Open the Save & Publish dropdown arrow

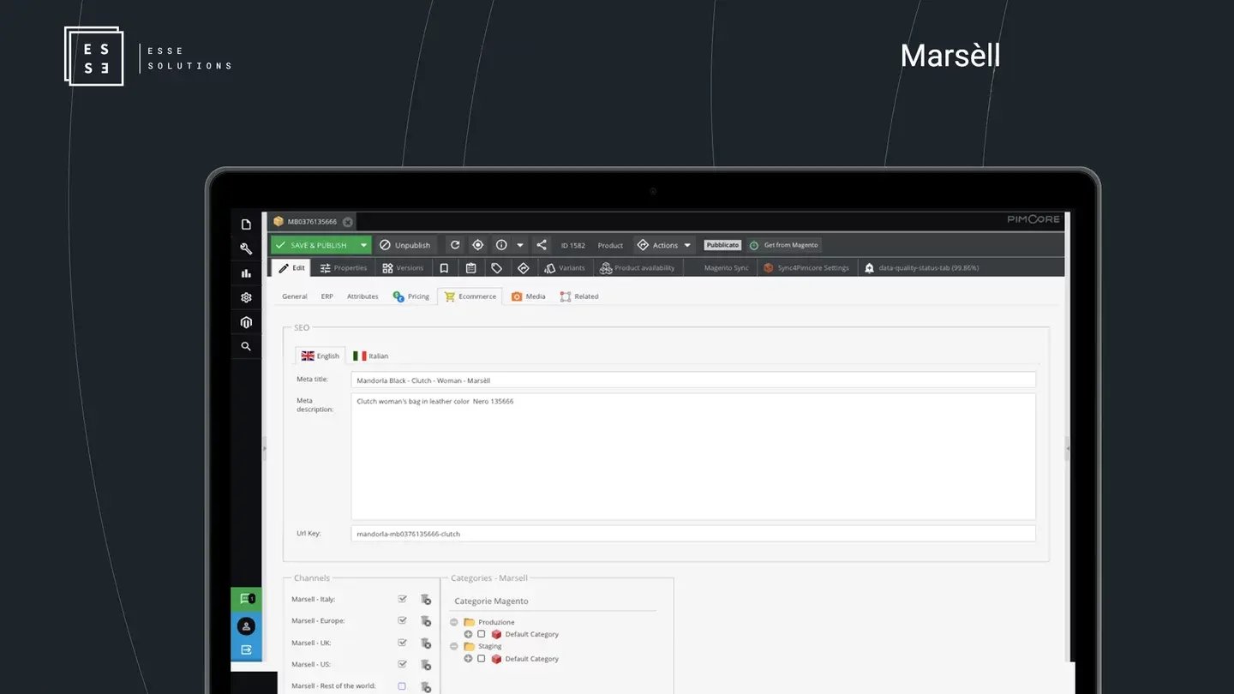(x=363, y=245)
